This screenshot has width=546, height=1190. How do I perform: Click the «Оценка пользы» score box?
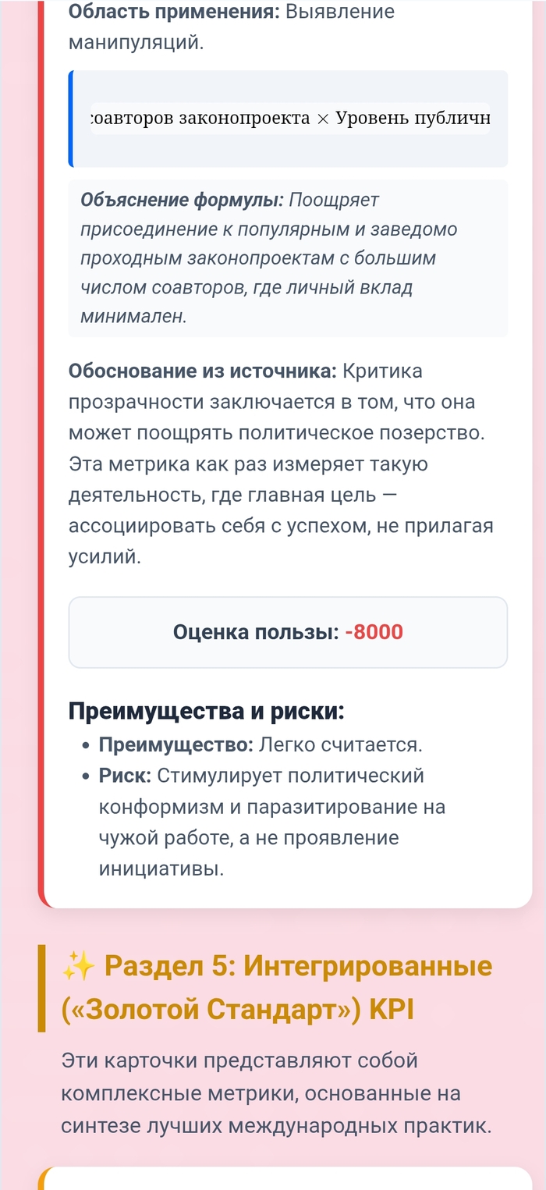point(288,632)
